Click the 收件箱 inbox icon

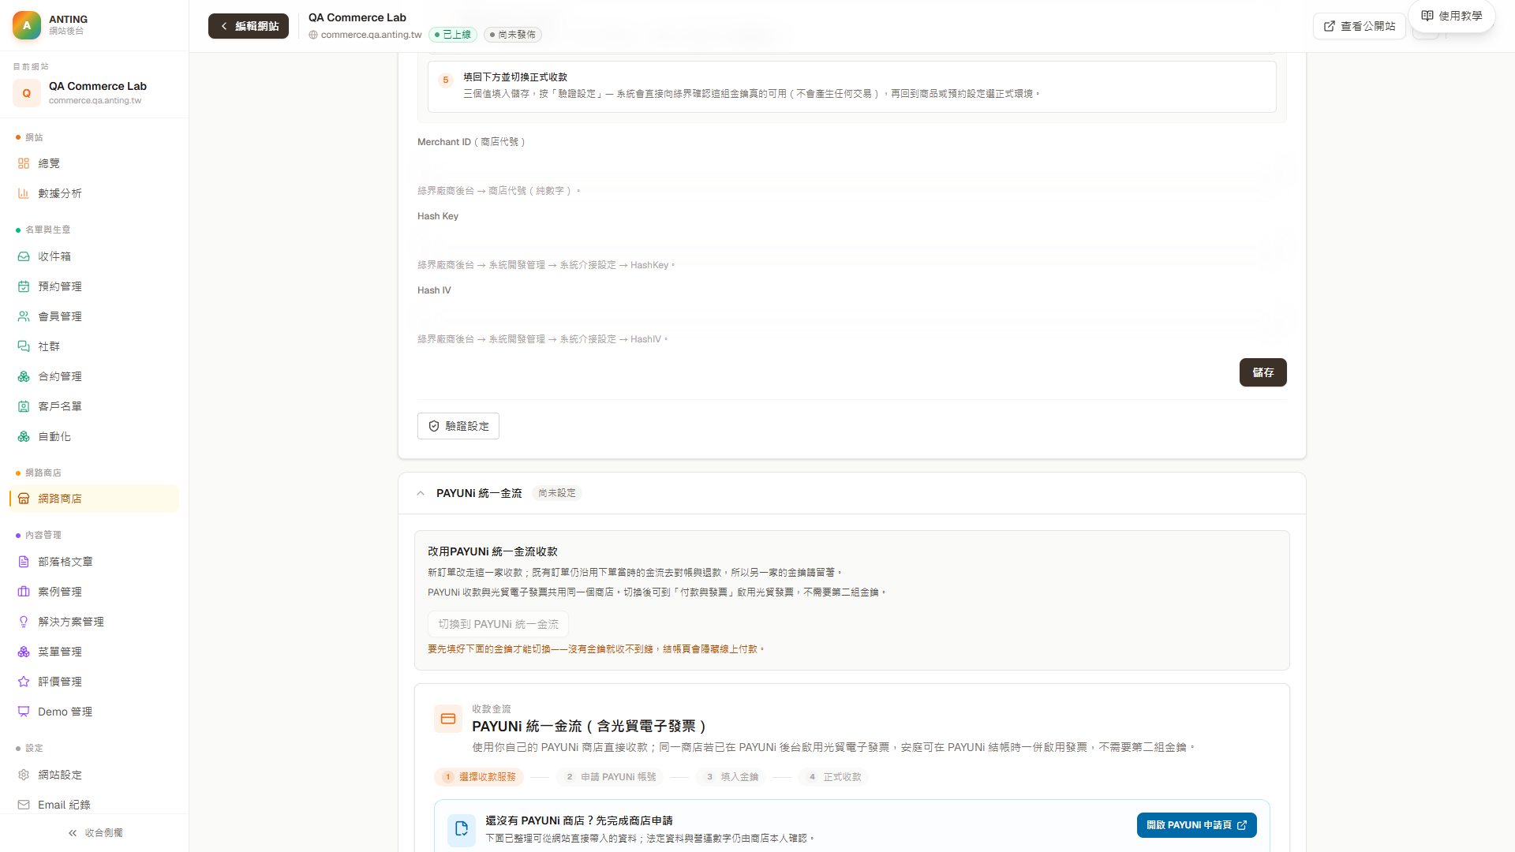pyautogui.click(x=24, y=256)
